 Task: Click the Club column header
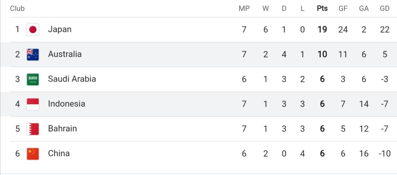(x=17, y=9)
